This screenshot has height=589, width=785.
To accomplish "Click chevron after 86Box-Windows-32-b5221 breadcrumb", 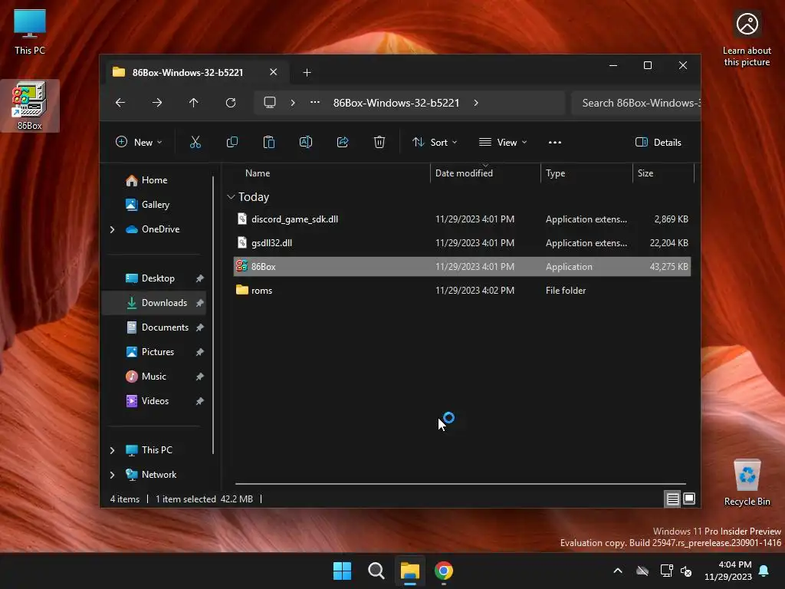I will (476, 103).
